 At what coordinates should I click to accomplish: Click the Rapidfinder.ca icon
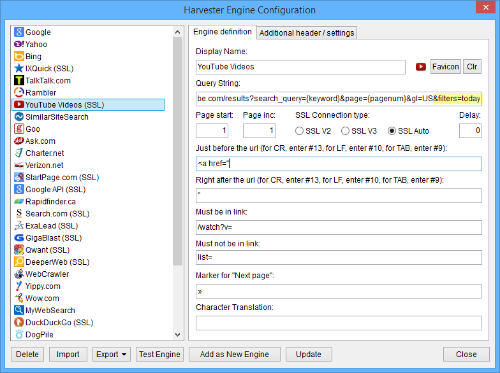click(19, 201)
